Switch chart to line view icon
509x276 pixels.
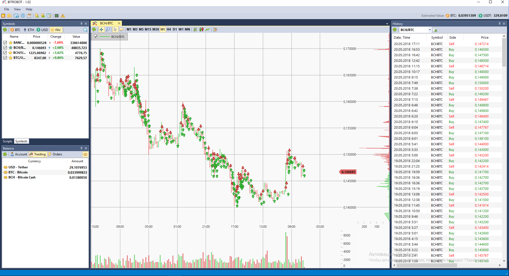point(207,29)
